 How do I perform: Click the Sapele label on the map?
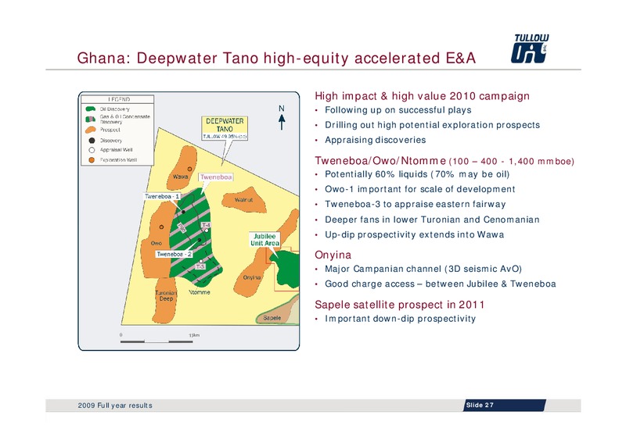pyautogui.click(x=272, y=318)
